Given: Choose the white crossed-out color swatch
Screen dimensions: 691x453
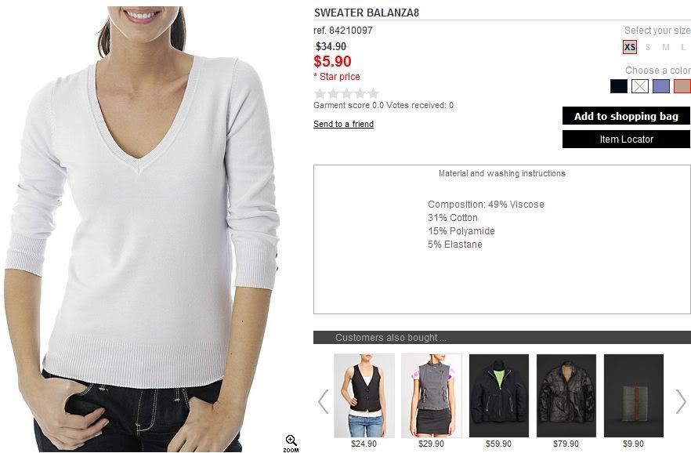Looking at the screenshot, I should pyautogui.click(x=640, y=86).
